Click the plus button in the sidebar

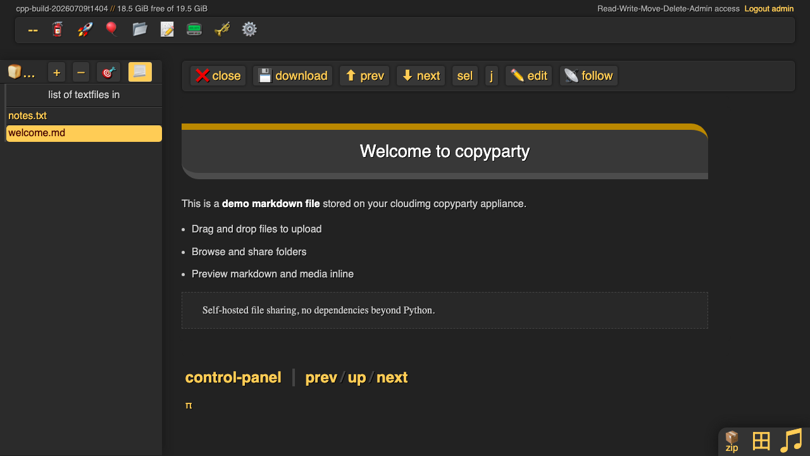point(57,72)
